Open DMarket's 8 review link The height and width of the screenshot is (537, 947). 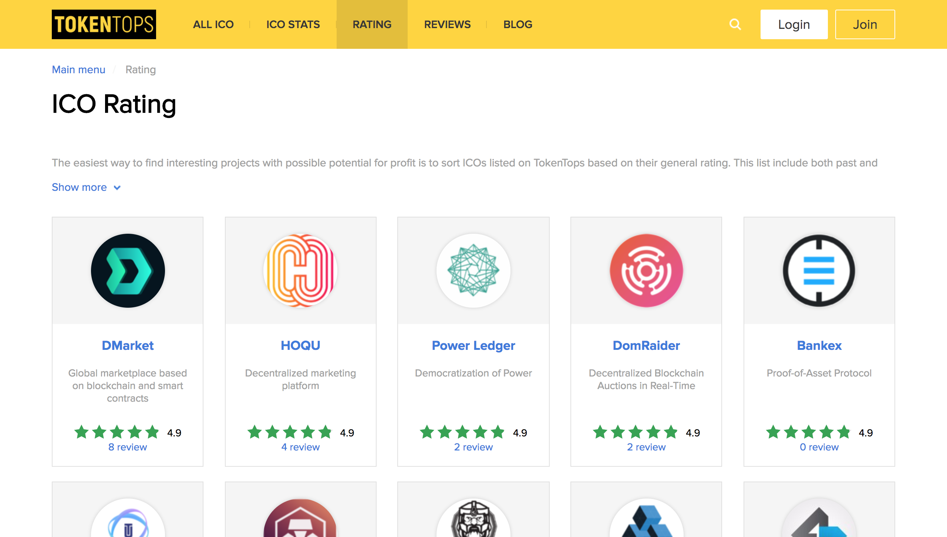[127, 447]
